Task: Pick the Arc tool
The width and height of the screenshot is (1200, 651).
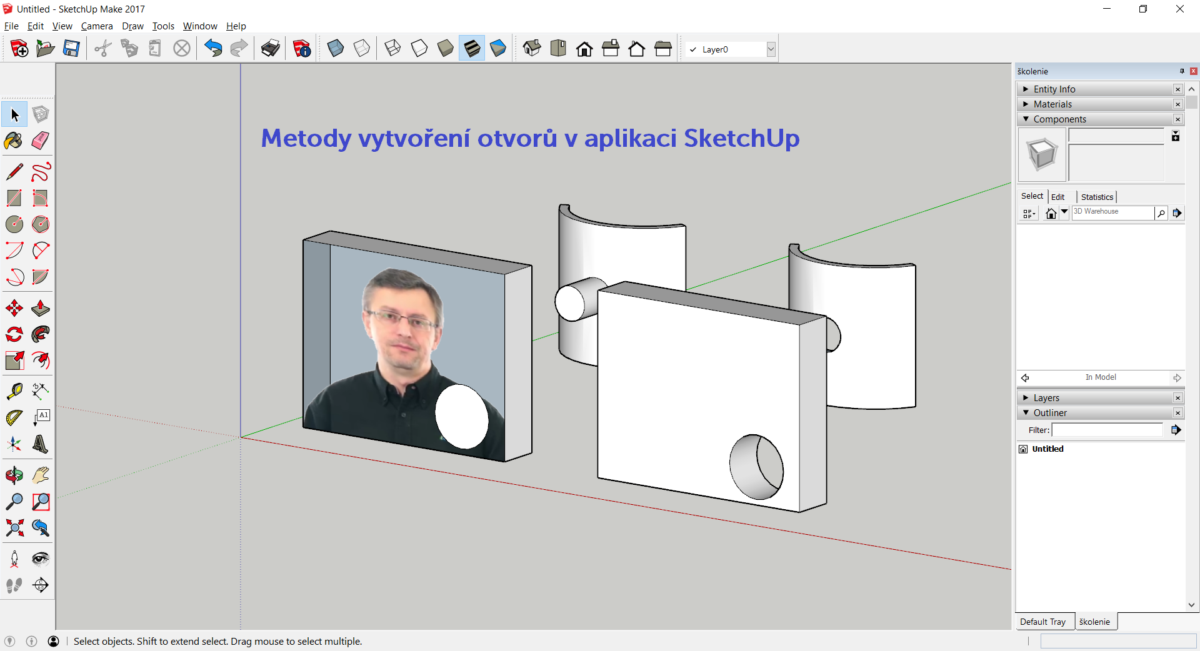Action: pos(14,251)
